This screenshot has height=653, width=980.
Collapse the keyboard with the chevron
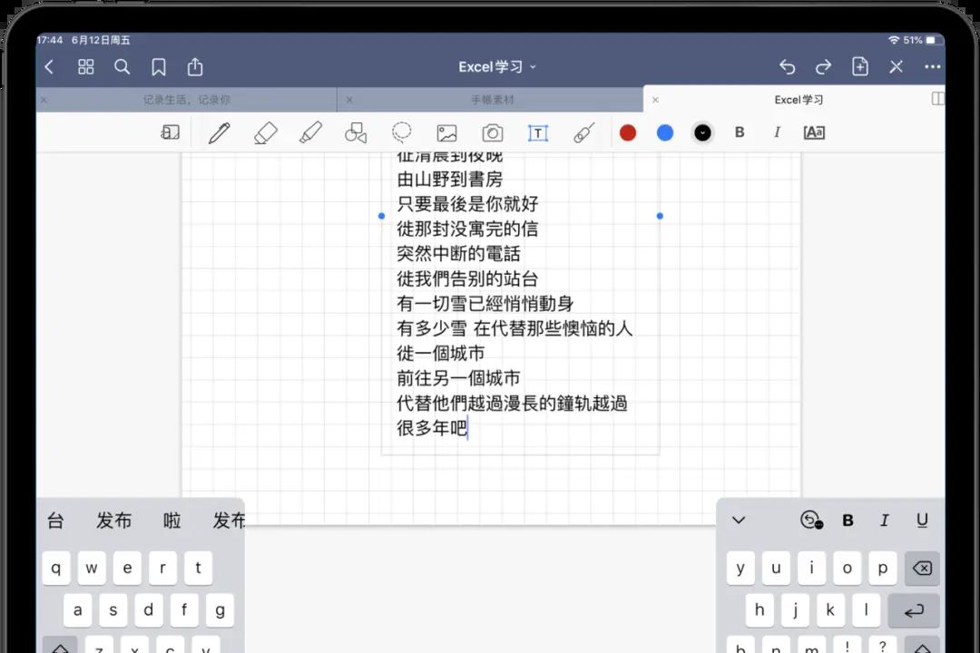(737, 520)
